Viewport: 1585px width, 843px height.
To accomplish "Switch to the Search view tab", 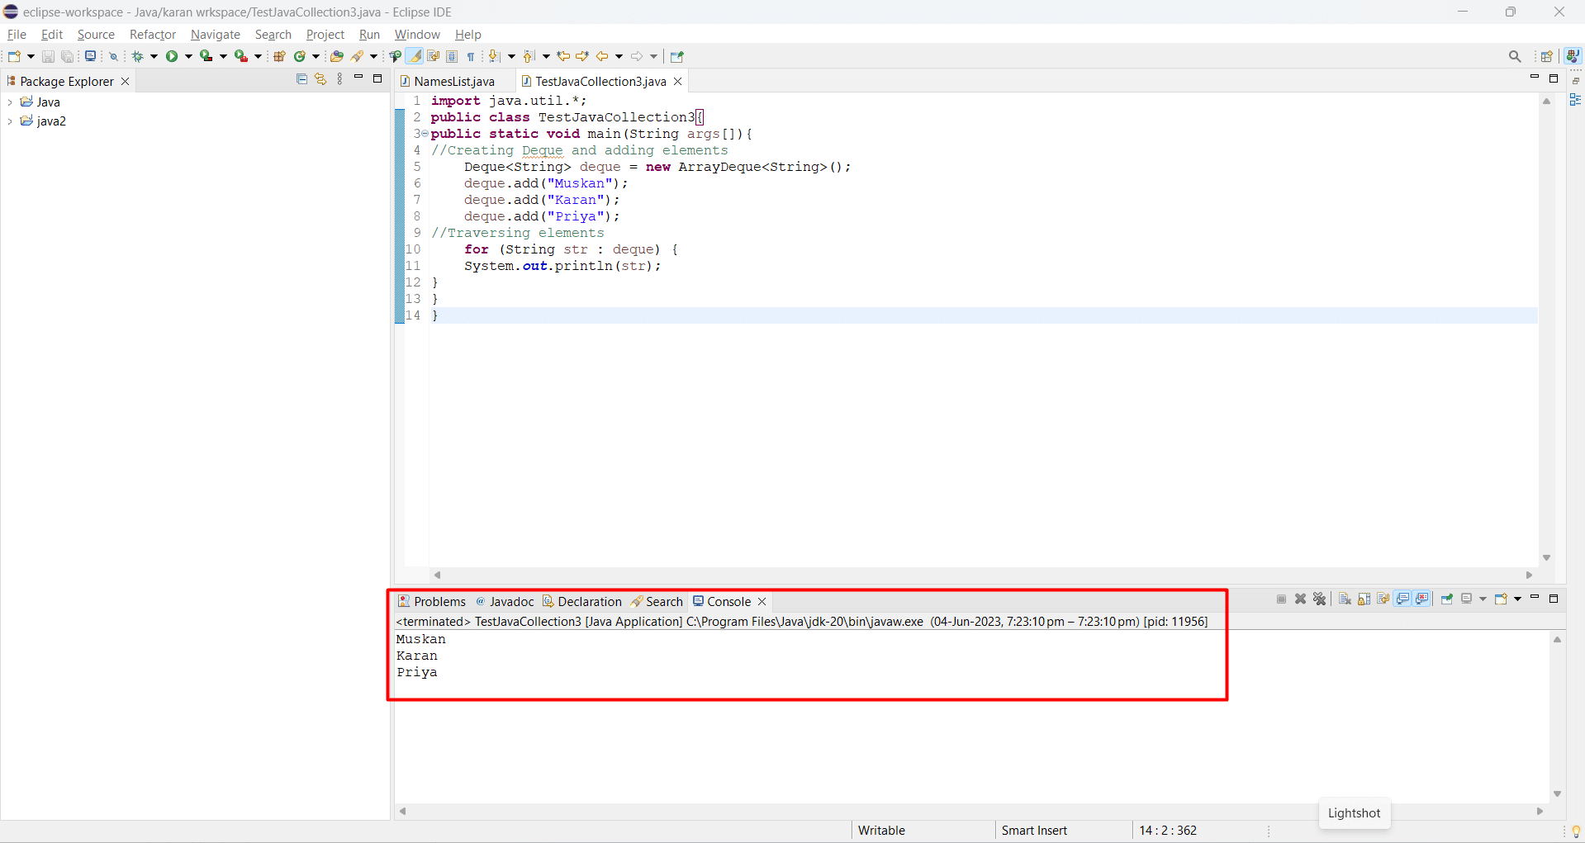I will (657, 601).
